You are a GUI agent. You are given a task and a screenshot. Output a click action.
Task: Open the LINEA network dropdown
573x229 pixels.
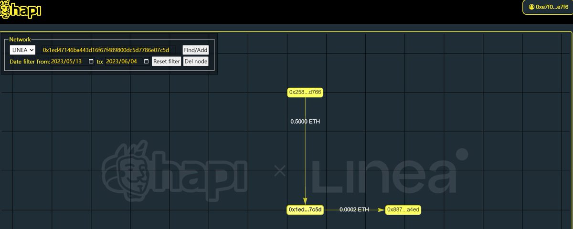[22, 50]
